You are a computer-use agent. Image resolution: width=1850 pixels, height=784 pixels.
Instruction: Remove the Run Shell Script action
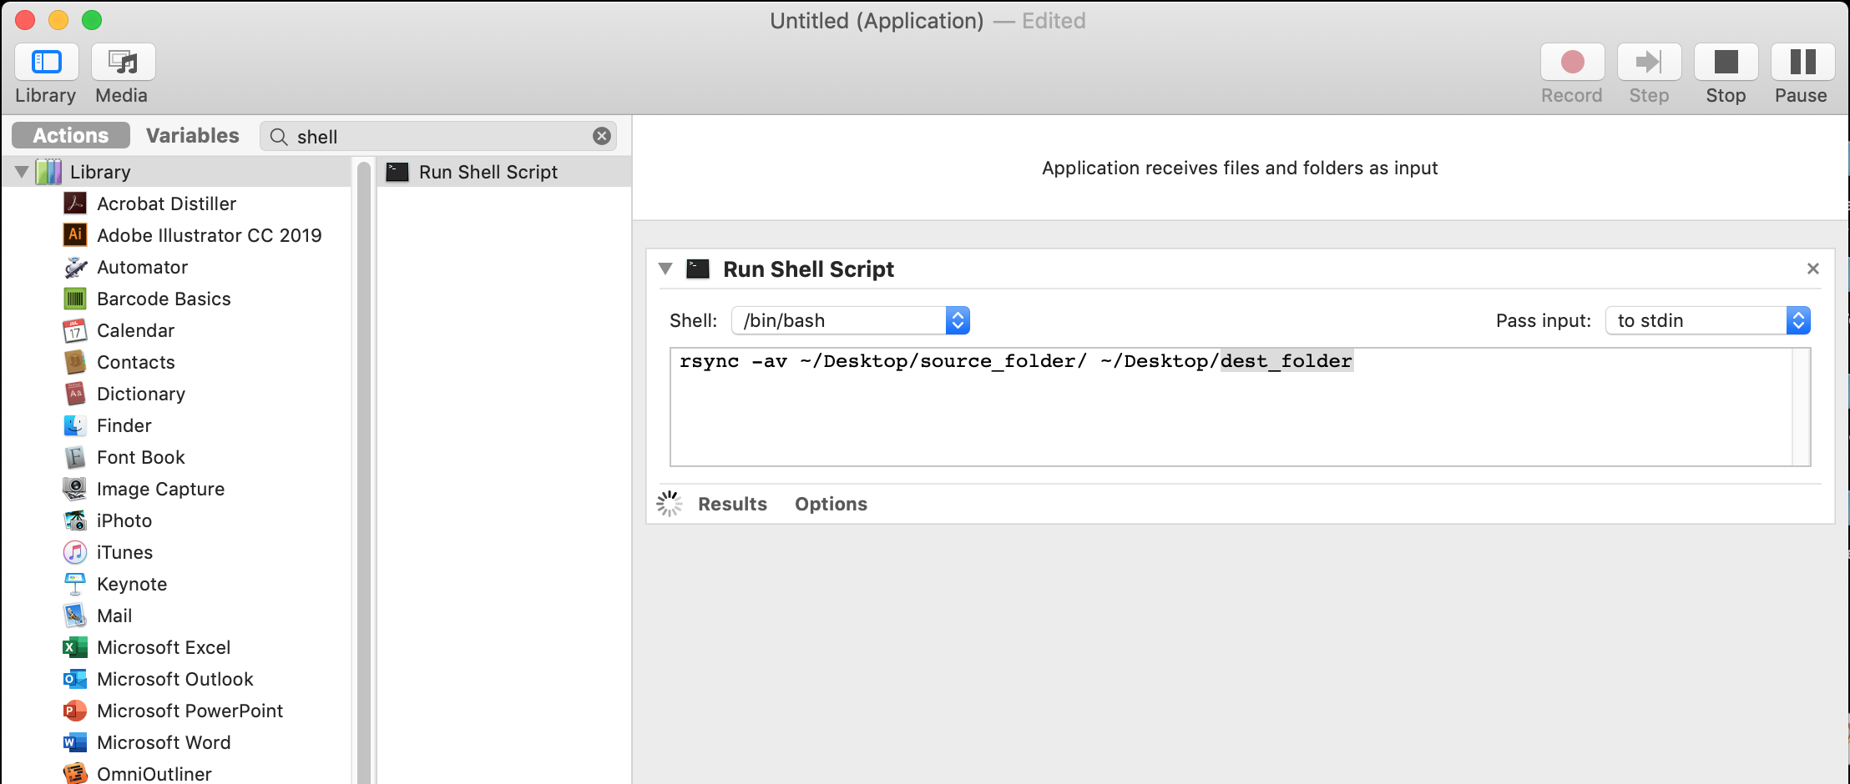coord(1812,269)
